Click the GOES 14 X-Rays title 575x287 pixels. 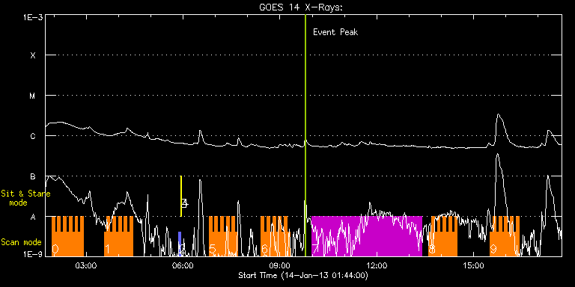coord(301,7)
